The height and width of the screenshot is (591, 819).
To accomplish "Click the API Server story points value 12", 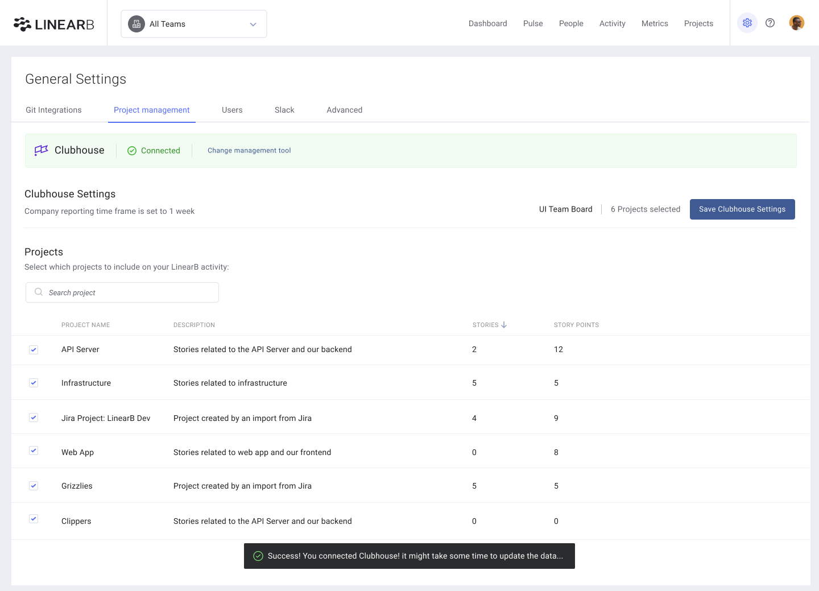I will click(559, 349).
